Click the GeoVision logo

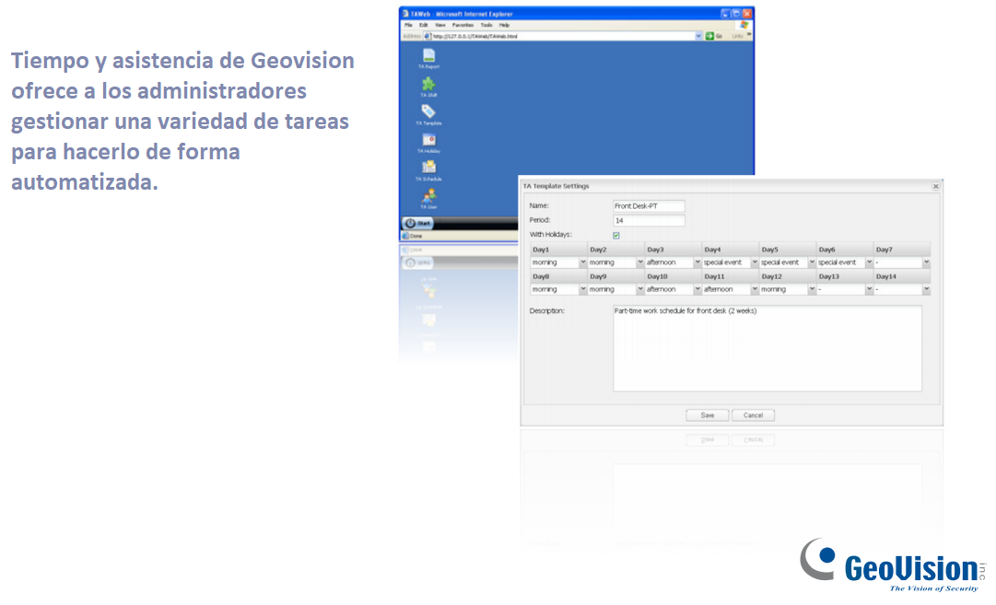click(x=894, y=565)
